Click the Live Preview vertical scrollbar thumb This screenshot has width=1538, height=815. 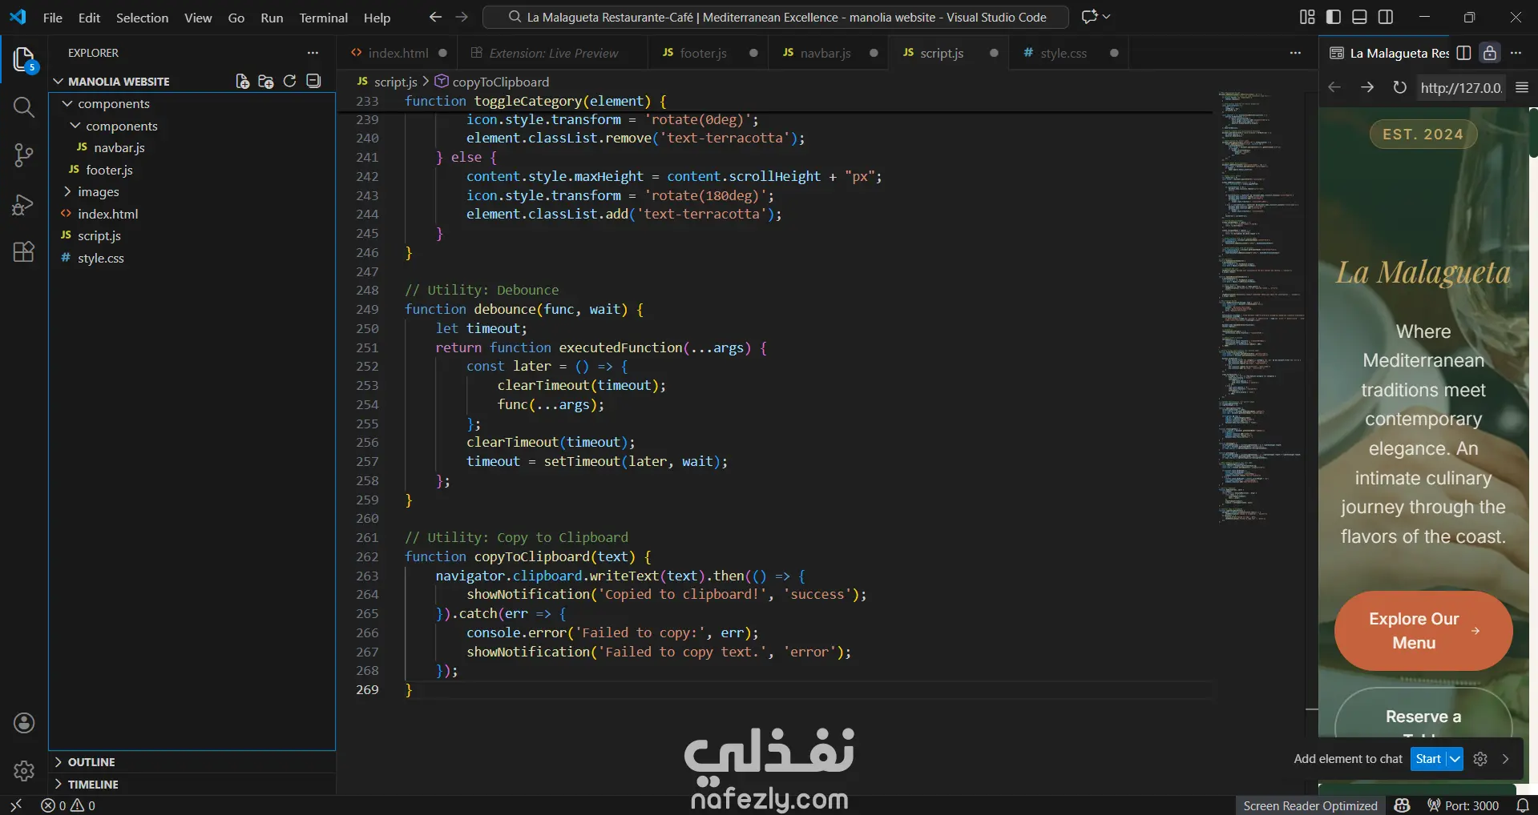pyautogui.click(x=1533, y=131)
